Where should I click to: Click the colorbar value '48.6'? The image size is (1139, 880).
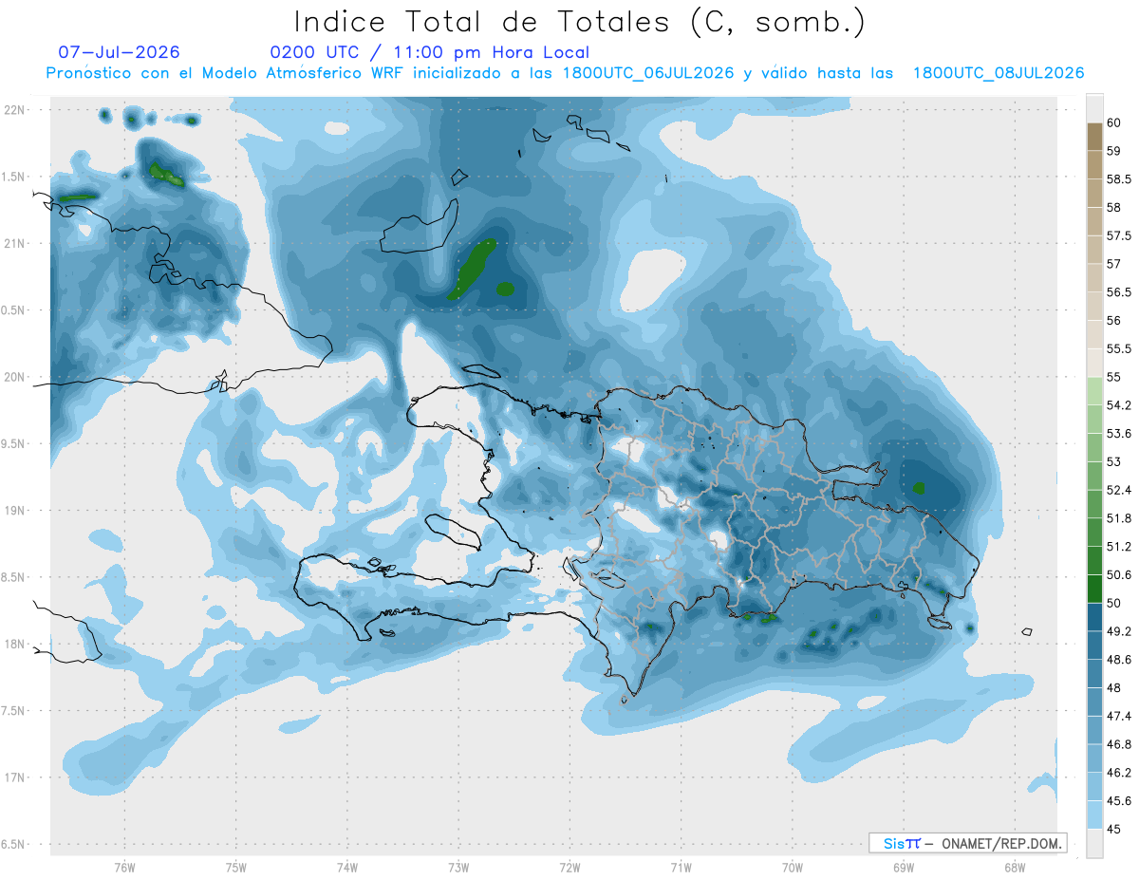coord(1118,660)
